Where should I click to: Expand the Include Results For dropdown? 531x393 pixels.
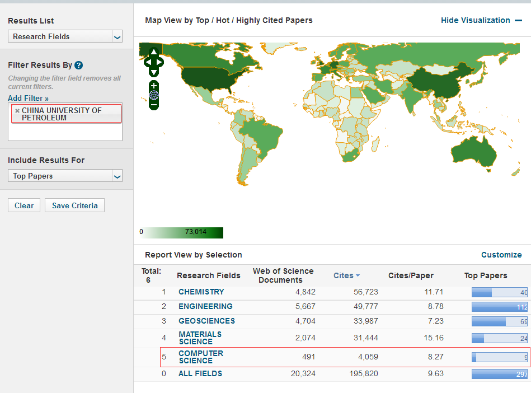tap(65, 176)
